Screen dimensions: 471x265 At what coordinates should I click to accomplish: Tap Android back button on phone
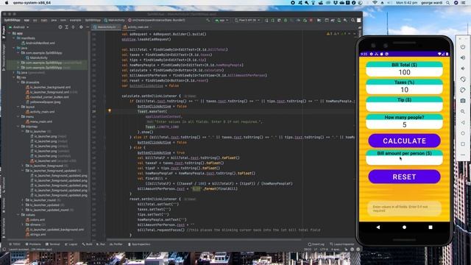coord(378,227)
